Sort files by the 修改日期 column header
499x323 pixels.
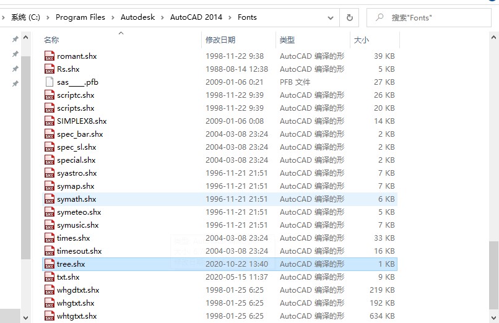(x=220, y=40)
